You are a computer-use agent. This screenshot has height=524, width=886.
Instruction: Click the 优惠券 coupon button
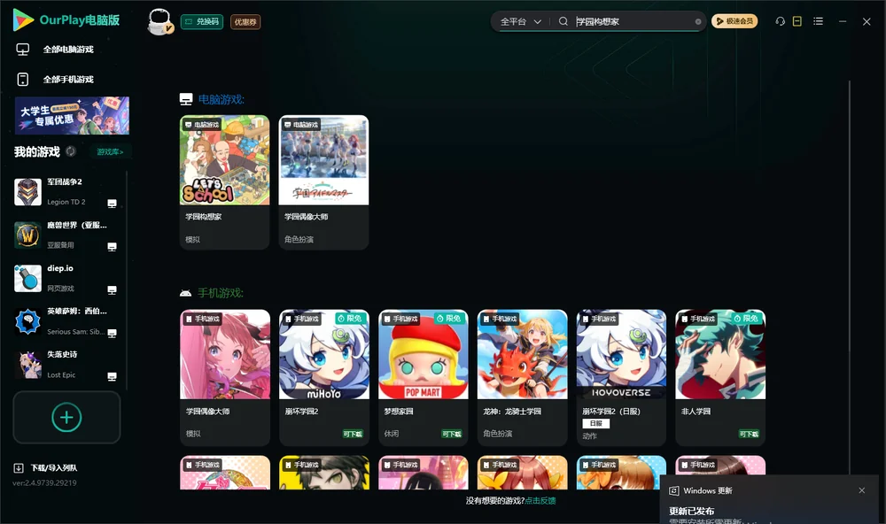coord(245,22)
